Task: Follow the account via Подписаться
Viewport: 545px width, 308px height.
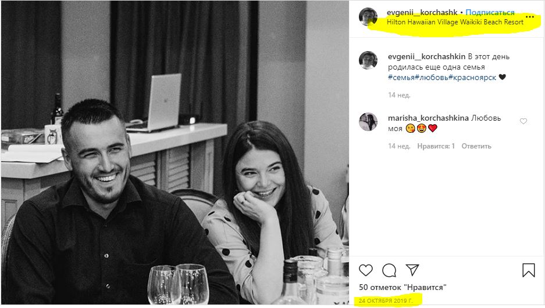Action: coord(490,12)
